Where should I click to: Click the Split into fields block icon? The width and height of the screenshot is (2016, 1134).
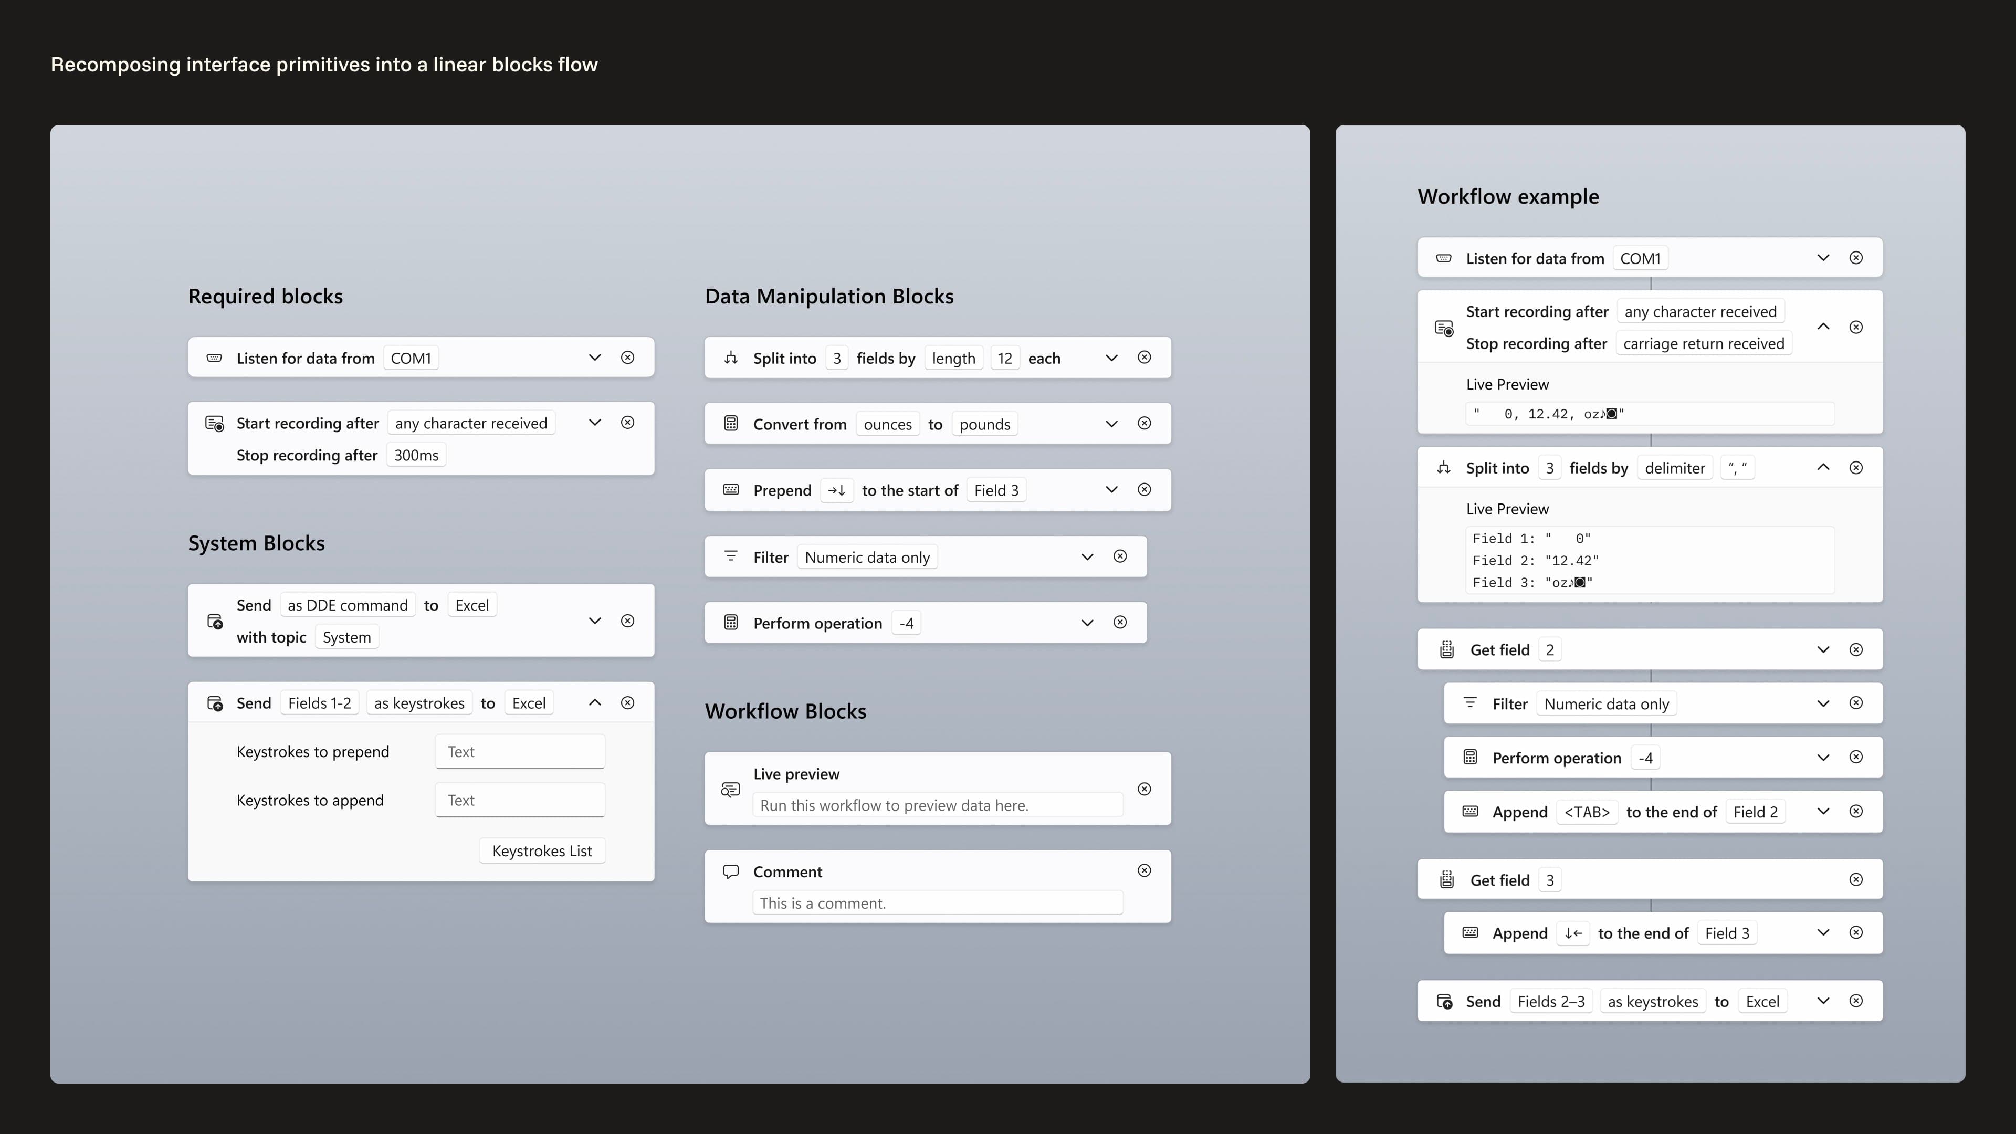[x=731, y=358]
